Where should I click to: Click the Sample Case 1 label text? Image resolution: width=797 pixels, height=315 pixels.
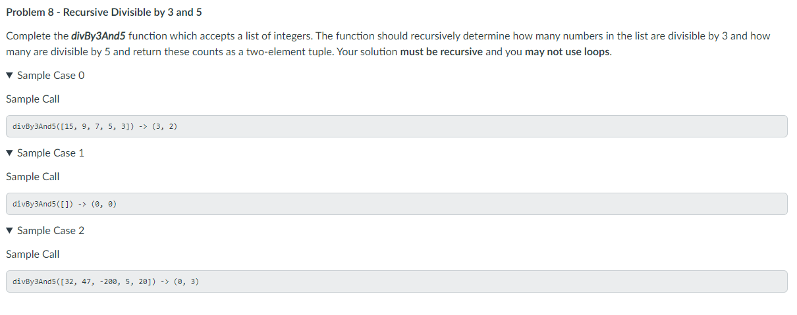point(51,153)
